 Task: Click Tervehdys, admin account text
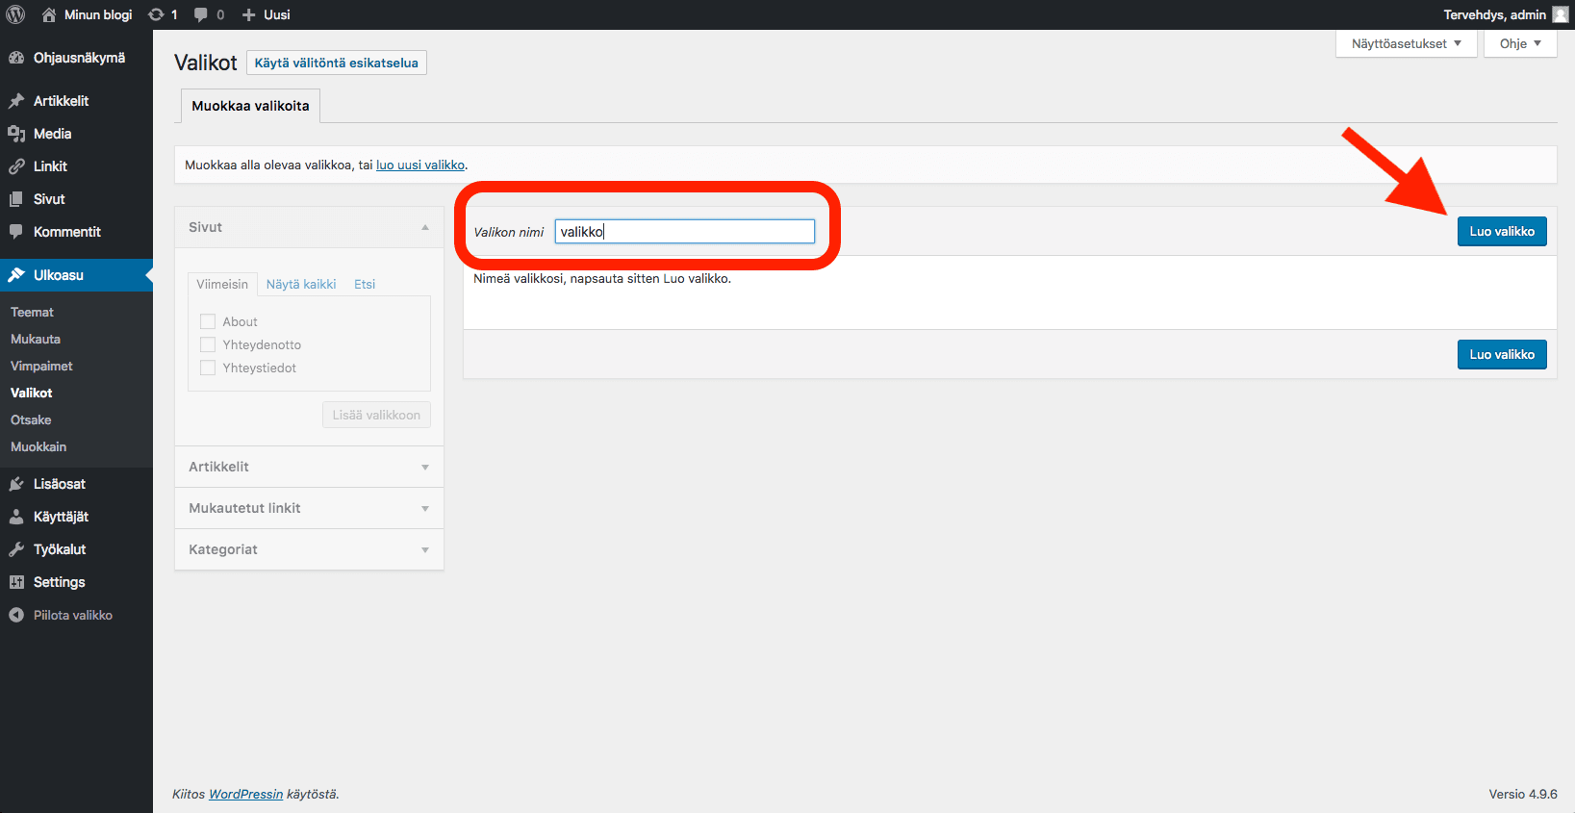click(x=1494, y=14)
